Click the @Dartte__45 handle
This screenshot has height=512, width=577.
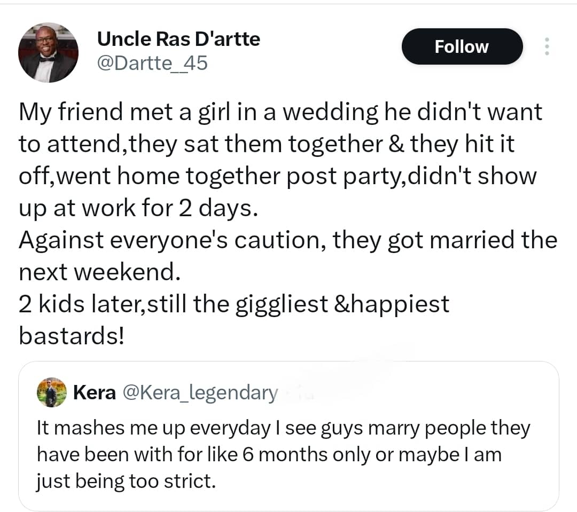pos(154,62)
